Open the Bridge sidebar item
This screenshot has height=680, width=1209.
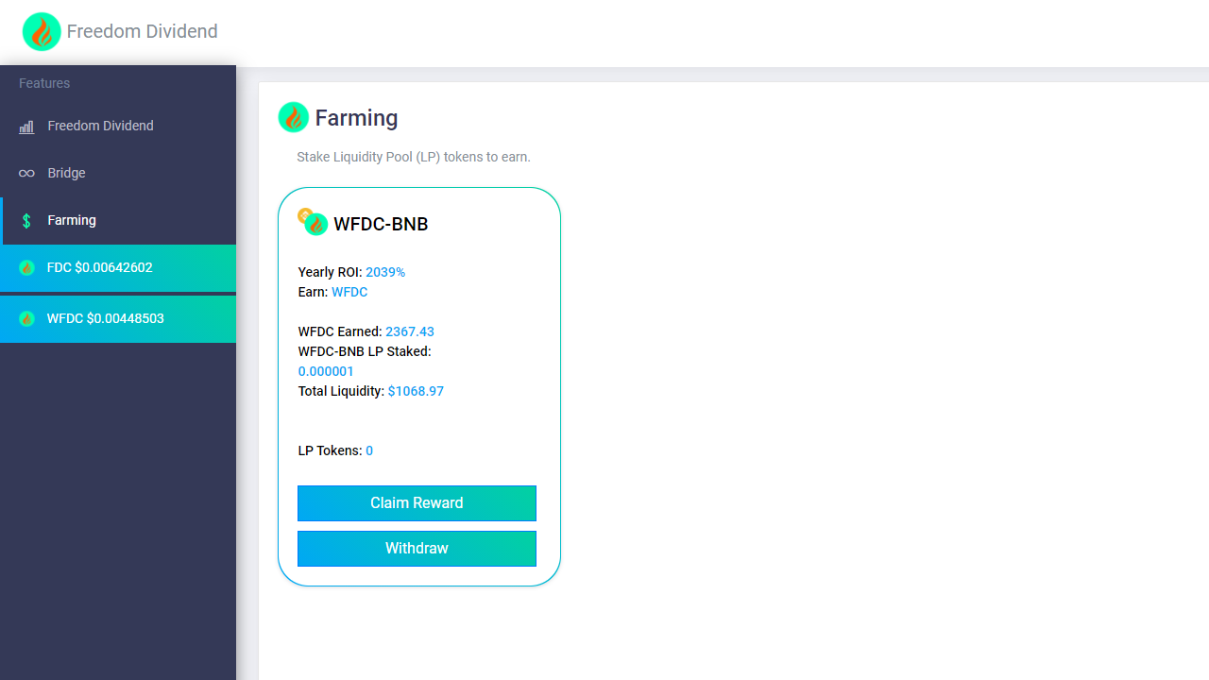tap(118, 174)
